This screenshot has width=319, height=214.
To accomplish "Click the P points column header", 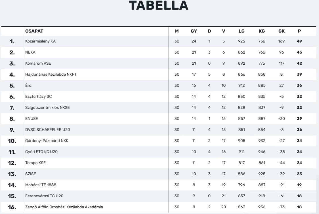I will tap(299, 31).
